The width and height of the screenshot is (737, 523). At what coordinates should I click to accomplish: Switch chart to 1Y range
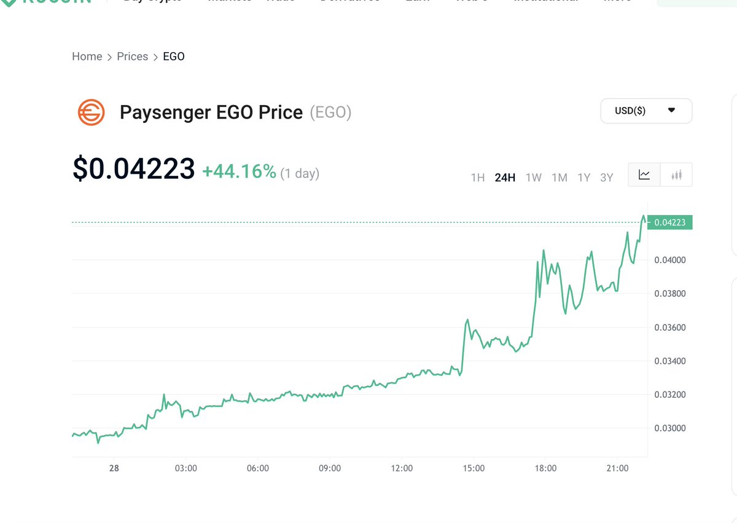[584, 178]
